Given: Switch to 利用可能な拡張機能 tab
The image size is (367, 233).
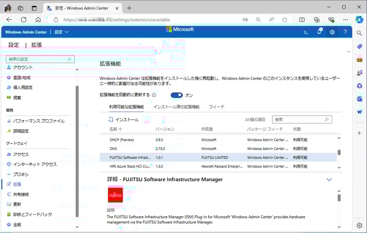Looking at the screenshot, I should pyautogui.click(x=127, y=107).
